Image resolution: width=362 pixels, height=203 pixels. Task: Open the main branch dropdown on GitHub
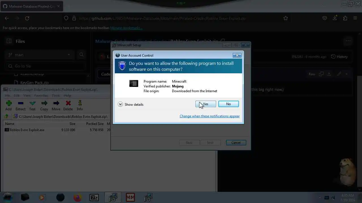tap(40, 55)
